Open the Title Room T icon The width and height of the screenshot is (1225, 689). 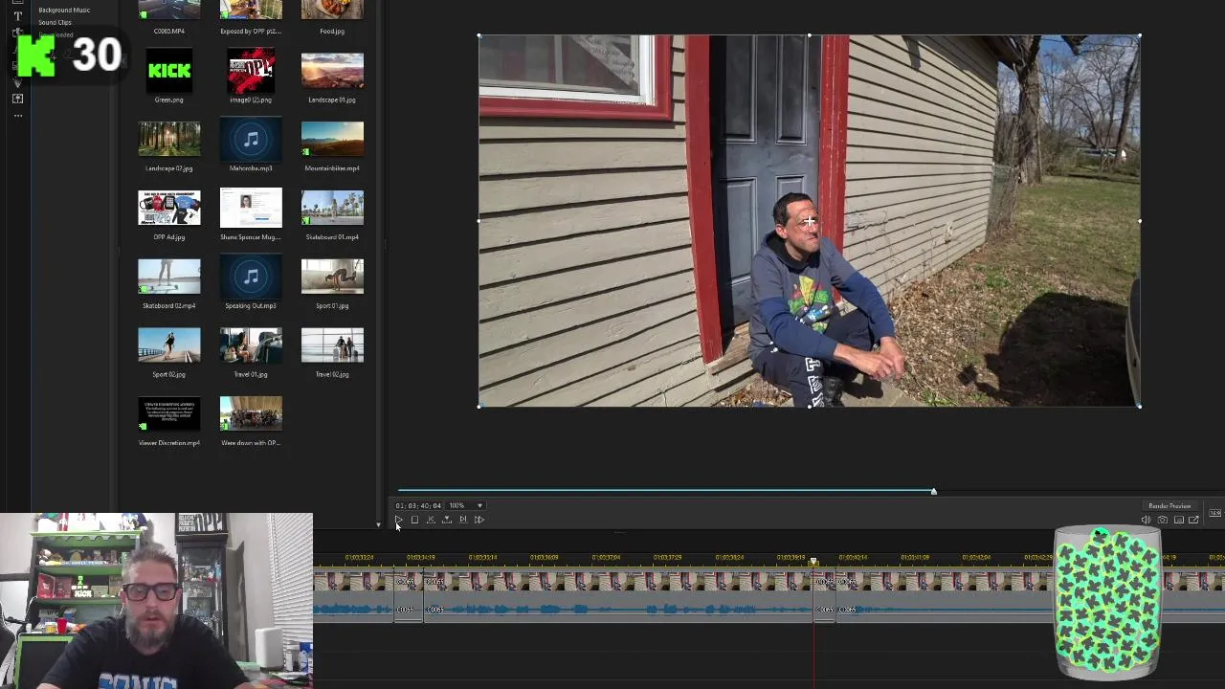(x=17, y=16)
